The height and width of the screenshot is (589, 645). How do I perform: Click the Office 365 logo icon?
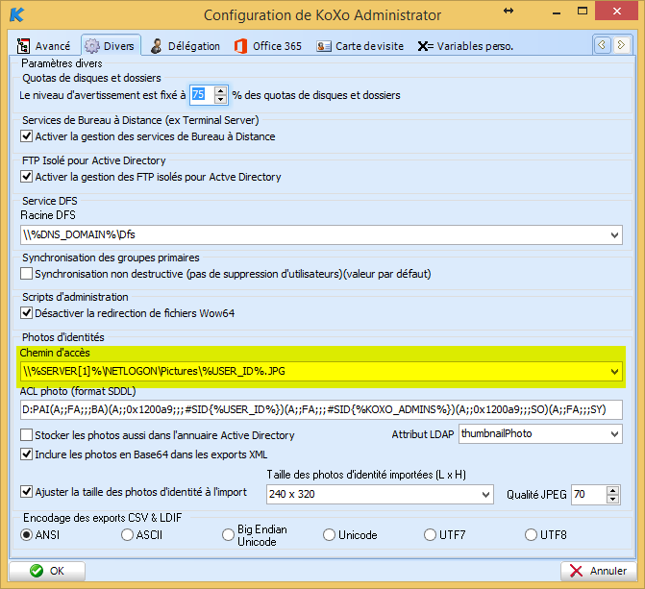coord(240,46)
